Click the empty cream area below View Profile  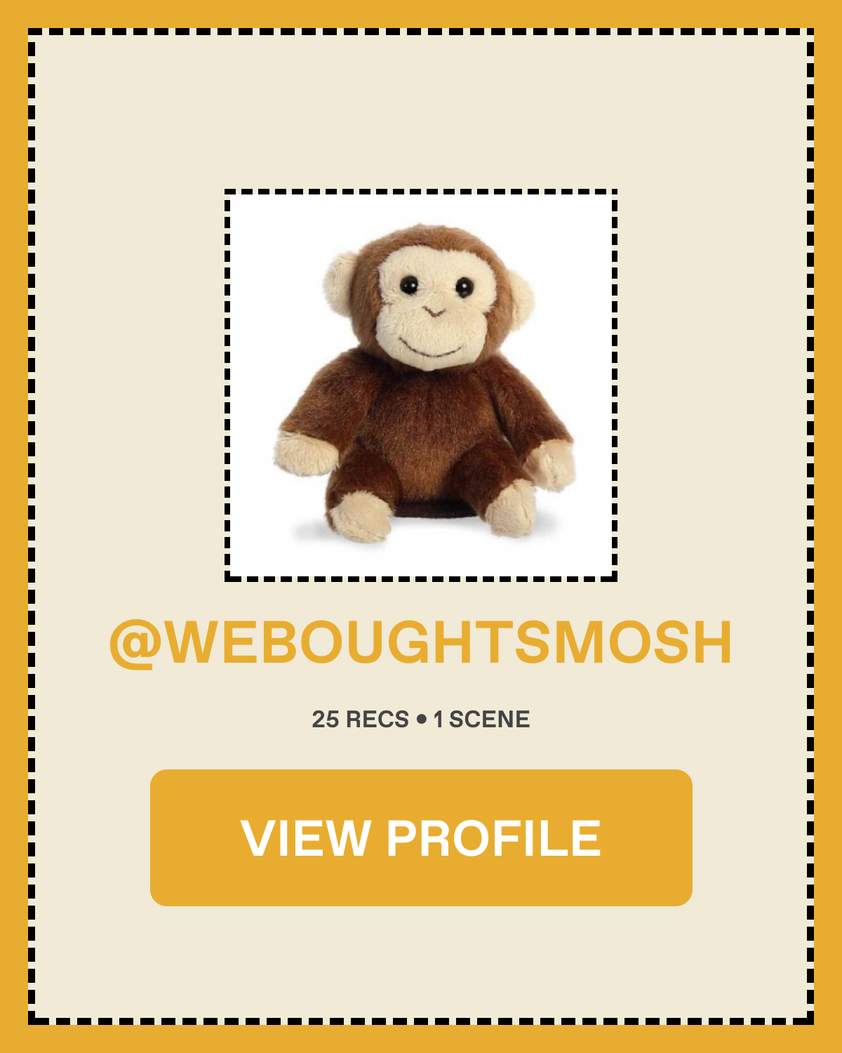(421, 962)
